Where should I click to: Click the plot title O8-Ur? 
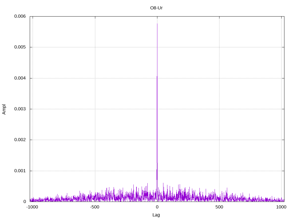(x=156, y=8)
